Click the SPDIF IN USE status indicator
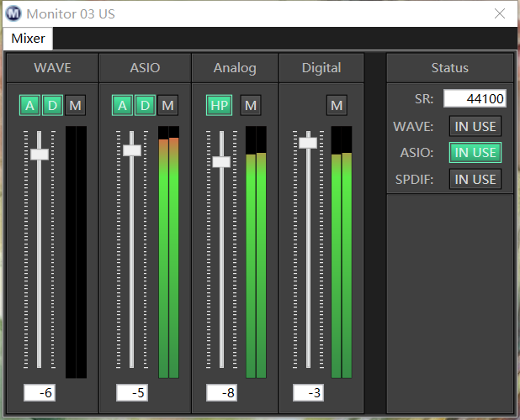This screenshot has height=420, width=520. click(x=475, y=179)
